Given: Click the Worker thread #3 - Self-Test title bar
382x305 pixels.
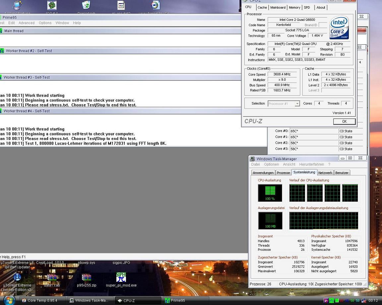Looking at the screenshot, I should coord(121,77).
